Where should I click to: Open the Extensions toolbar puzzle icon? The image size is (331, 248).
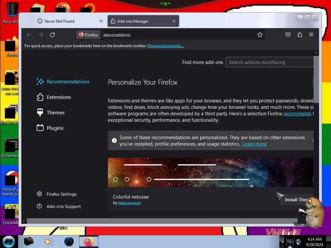300,35
